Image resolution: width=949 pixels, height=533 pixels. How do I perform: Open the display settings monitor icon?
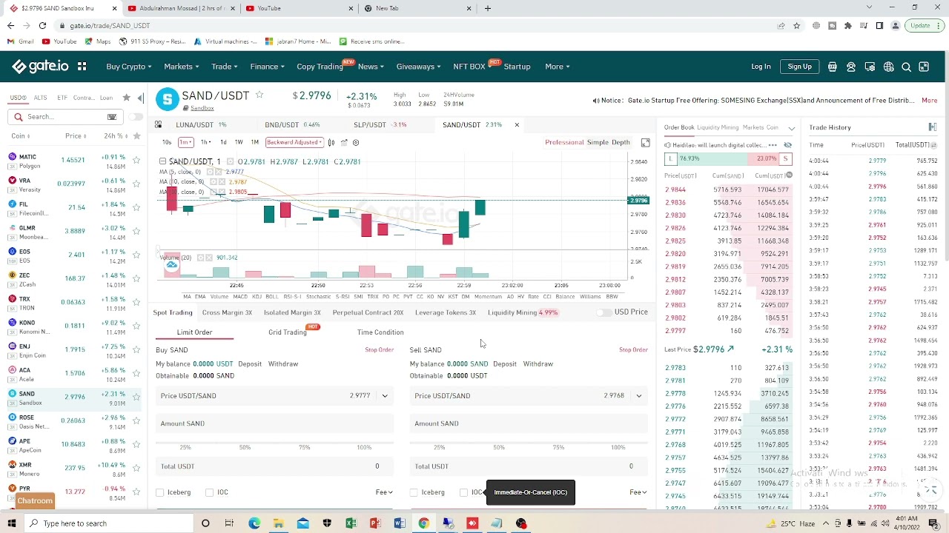[x=870, y=67]
